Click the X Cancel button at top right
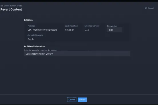This screenshot has width=158, height=105. (x=149, y=8)
